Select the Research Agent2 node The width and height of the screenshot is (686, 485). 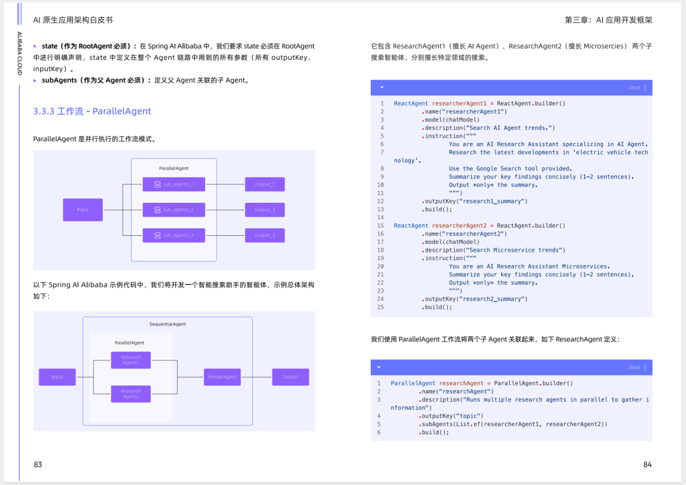point(131,394)
